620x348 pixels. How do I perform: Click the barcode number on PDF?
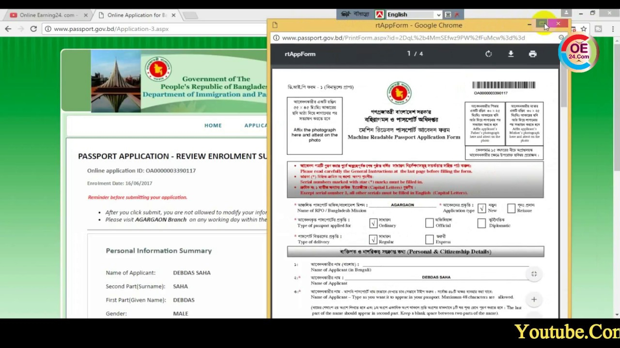pyautogui.click(x=491, y=93)
